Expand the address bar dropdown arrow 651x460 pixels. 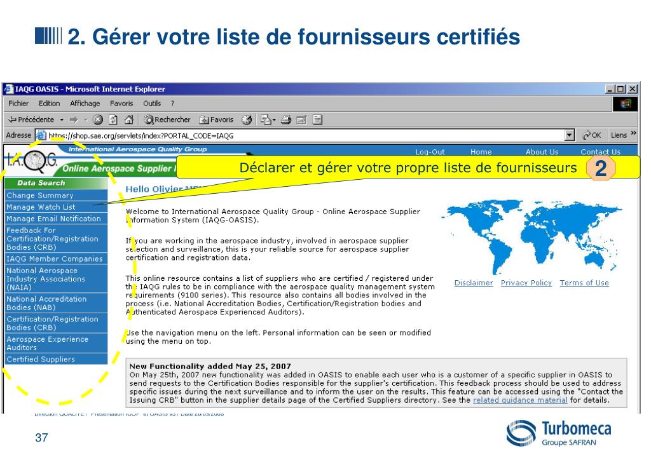pos(570,135)
